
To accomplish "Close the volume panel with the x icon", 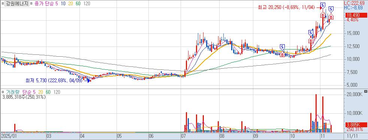I will click(x=366, y=91).
